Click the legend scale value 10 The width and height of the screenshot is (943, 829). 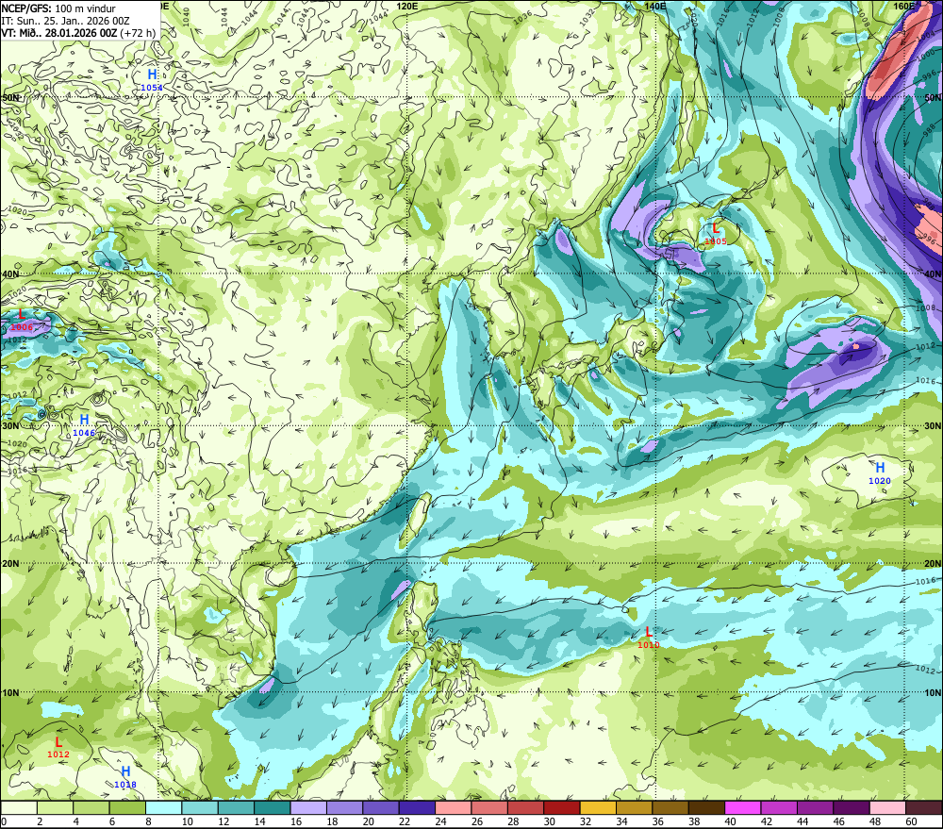[188, 821]
